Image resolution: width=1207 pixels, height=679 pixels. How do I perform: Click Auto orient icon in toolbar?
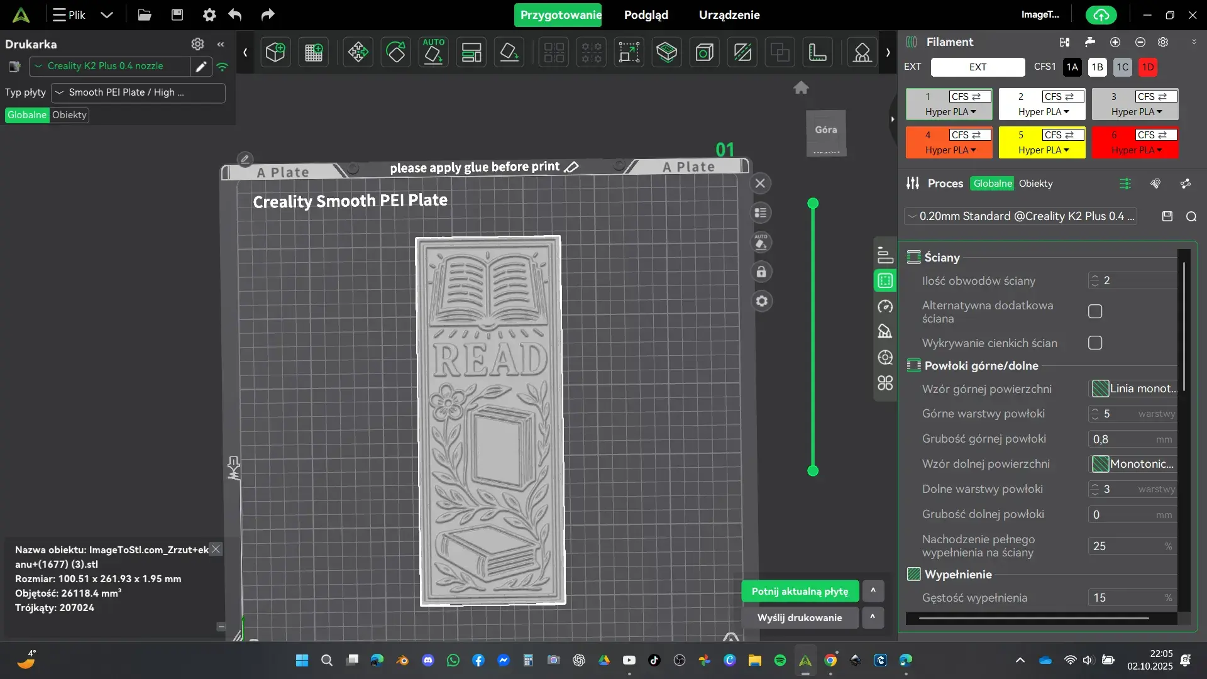433,52
